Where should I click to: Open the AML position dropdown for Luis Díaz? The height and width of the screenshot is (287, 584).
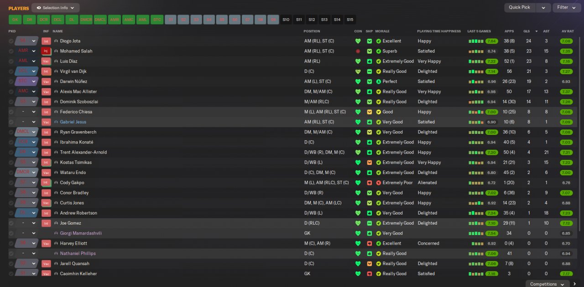pos(26,61)
